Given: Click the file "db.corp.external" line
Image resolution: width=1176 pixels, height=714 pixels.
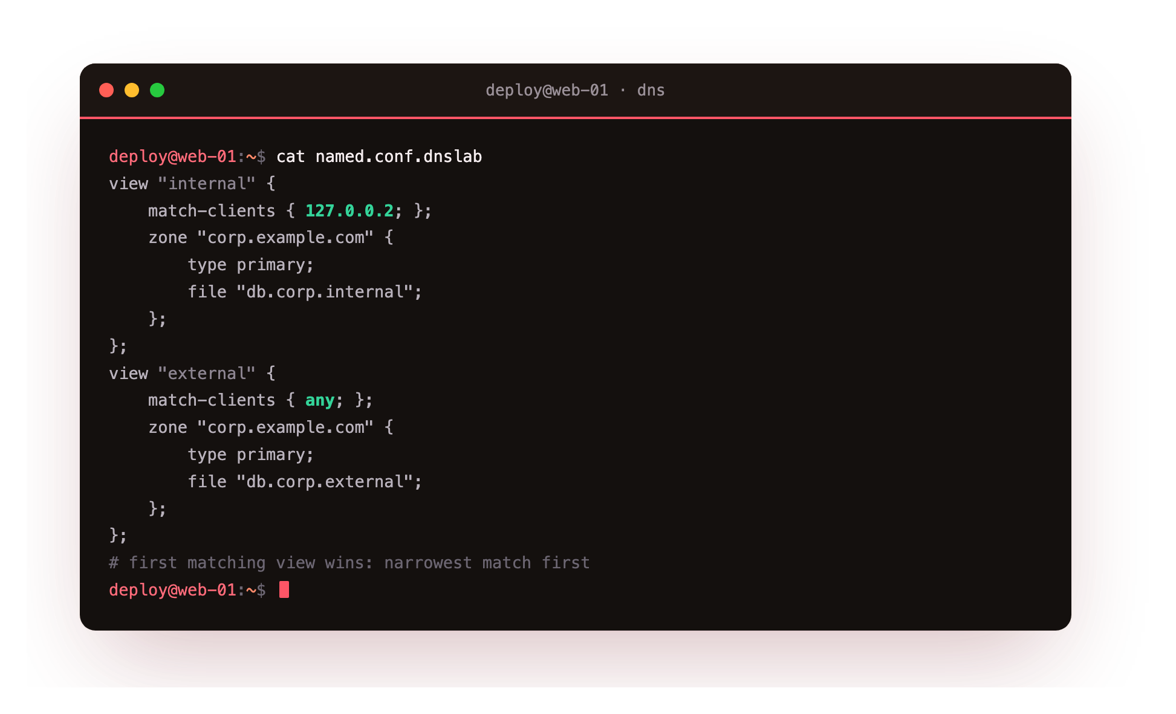Looking at the screenshot, I should (x=305, y=482).
